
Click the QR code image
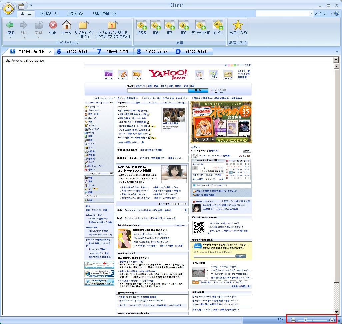[x=199, y=227]
